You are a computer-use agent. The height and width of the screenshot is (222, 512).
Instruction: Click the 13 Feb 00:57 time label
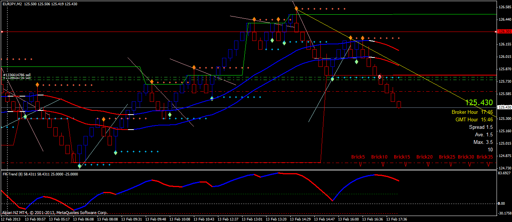(x=35, y=219)
